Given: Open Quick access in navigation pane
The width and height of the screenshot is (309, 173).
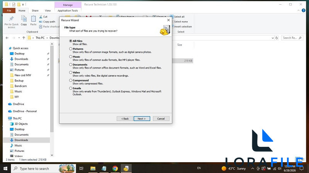Looking at the screenshot, I should (x=20, y=48).
